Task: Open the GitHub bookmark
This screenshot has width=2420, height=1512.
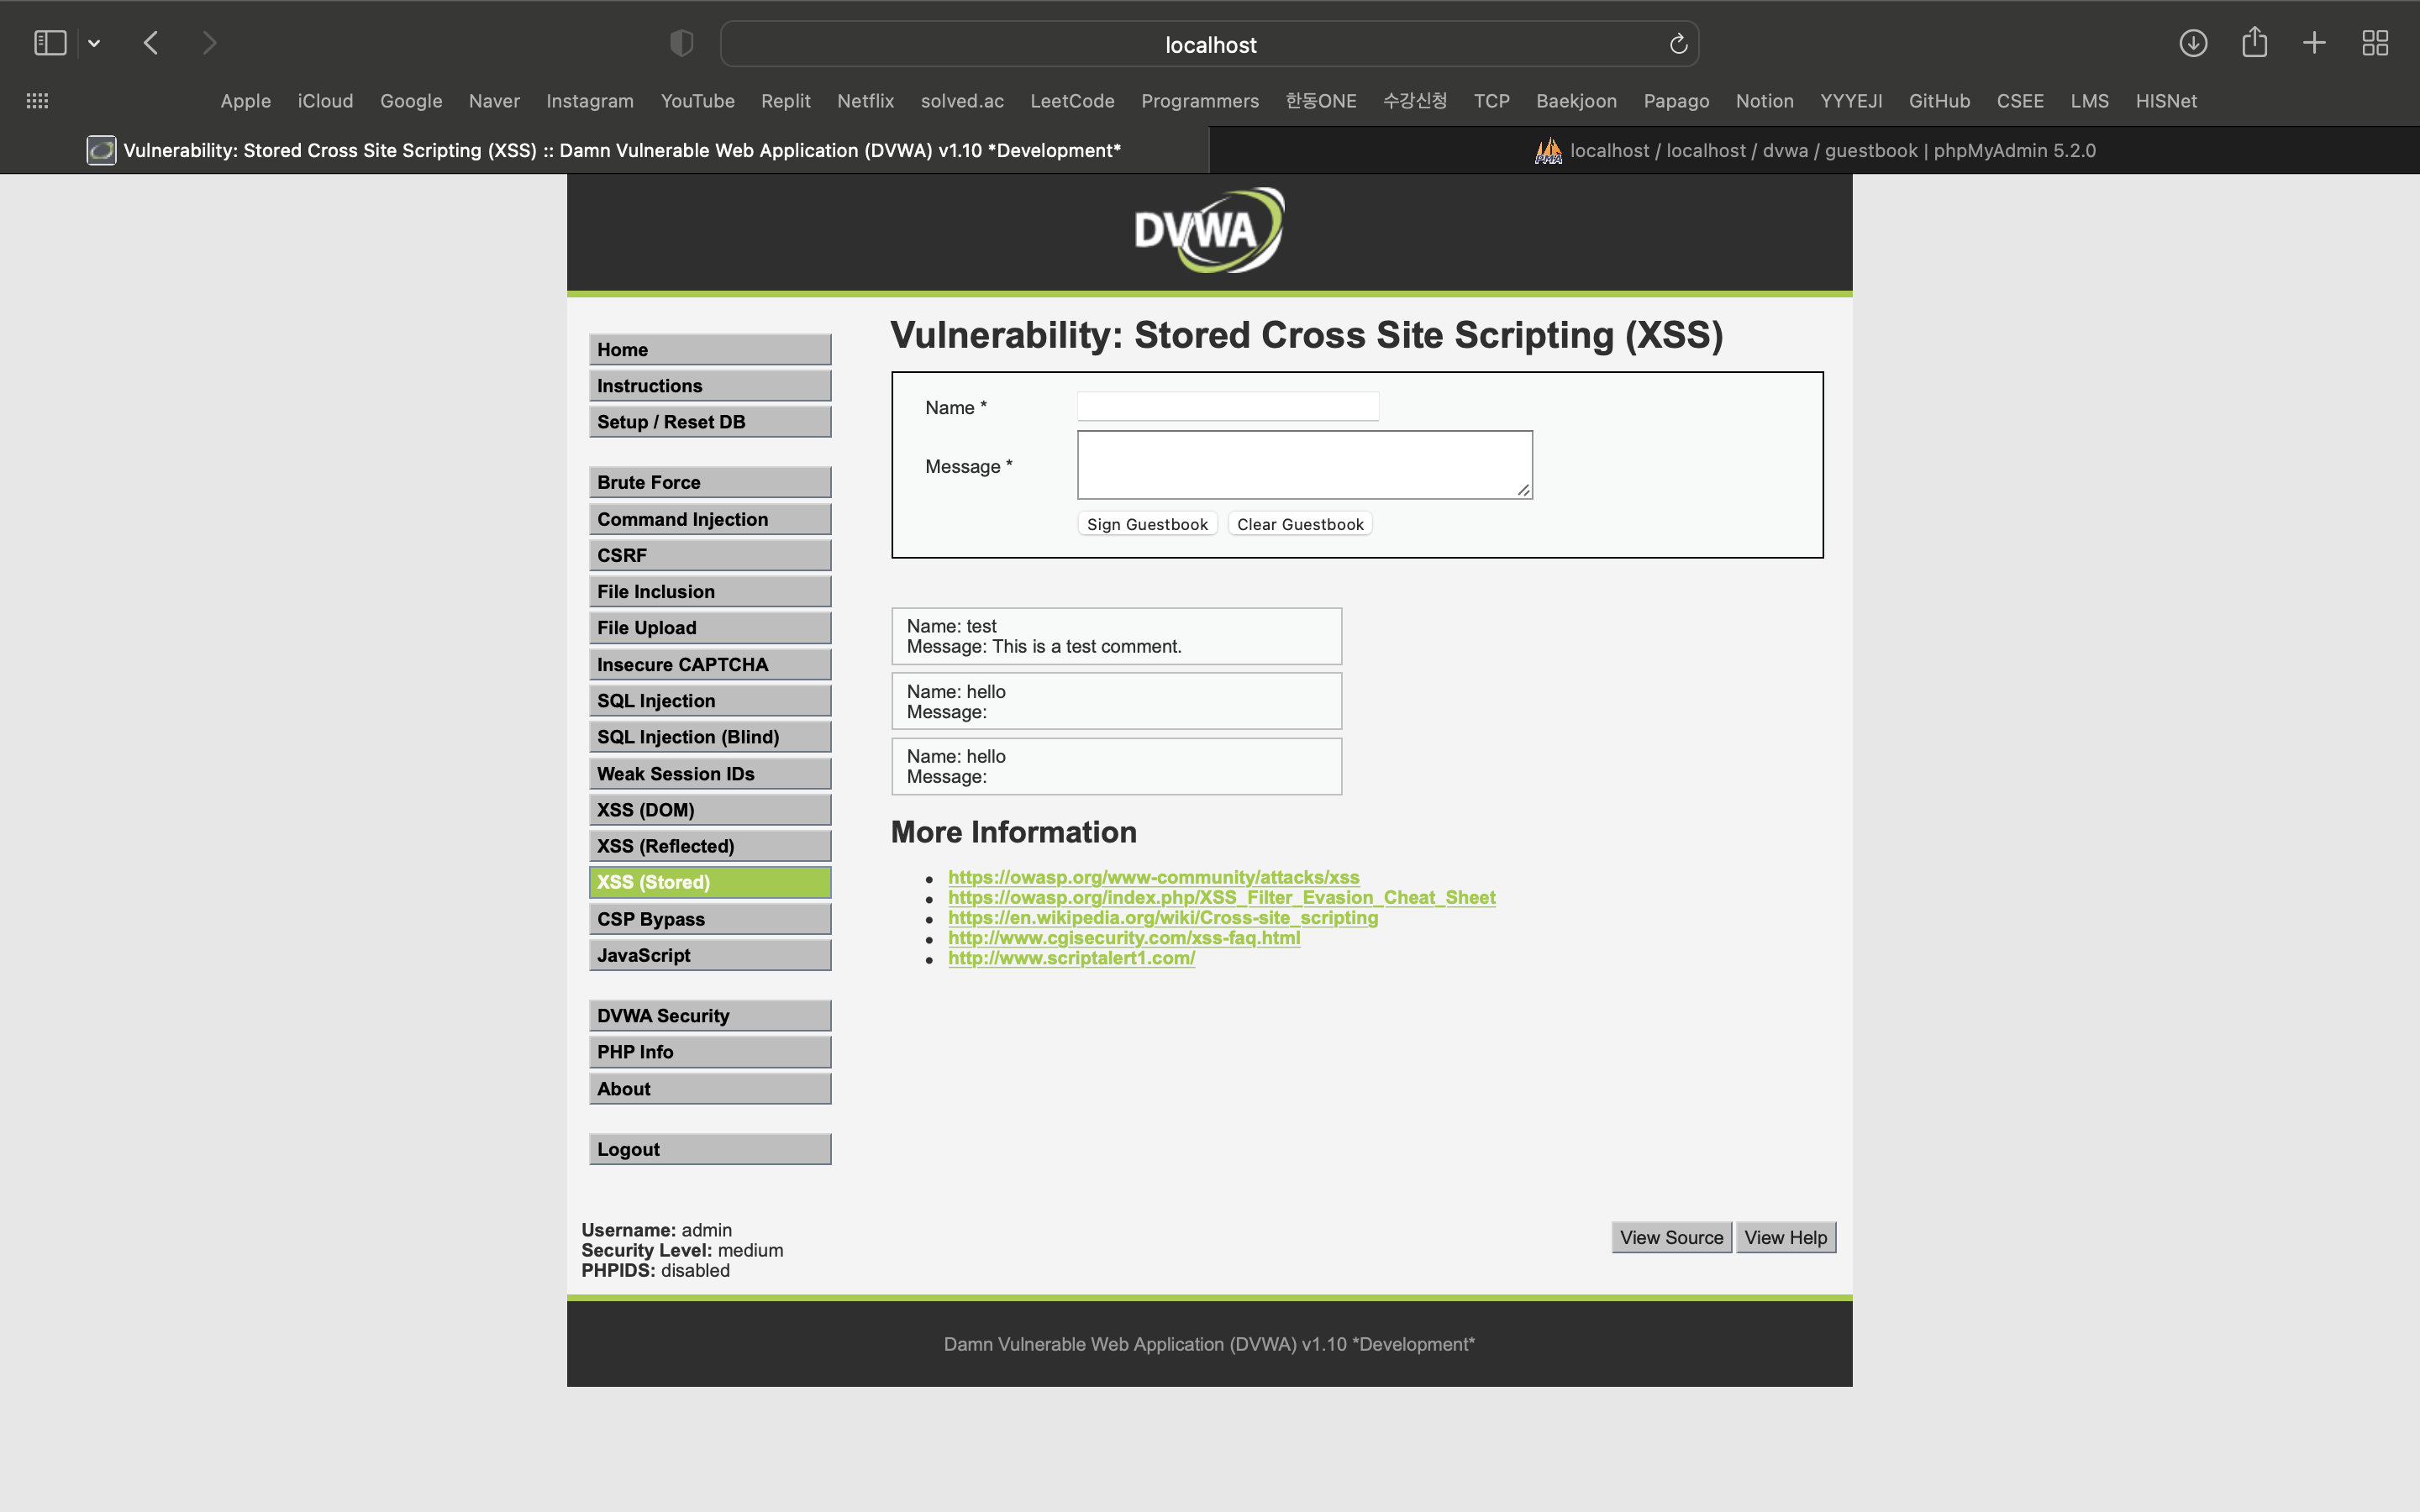Action: (x=1938, y=101)
